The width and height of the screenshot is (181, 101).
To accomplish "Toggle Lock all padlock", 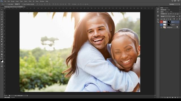I will click(x=170, y=19).
